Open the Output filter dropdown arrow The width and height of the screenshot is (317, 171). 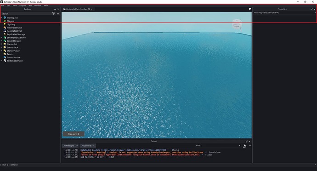click(240, 146)
